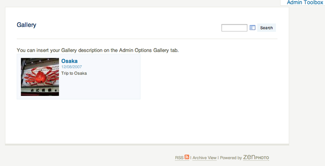Click the album date 12/08/2007

(x=72, y=67)
